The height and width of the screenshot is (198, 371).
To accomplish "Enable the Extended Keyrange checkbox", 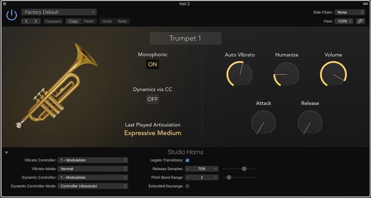I will 187,186.
